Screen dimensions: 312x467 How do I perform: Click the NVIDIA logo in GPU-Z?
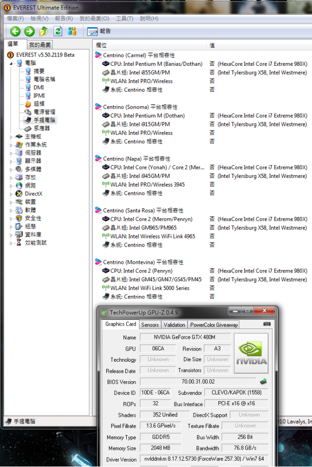(x=251, y=353)
